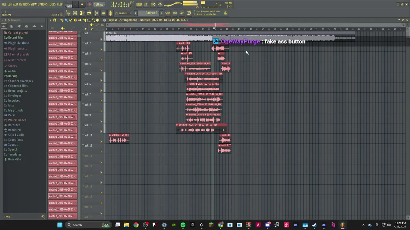This screenshot has width=410, height=230.
Task: Open File Explorer from the taskbar
Action: (127, 225)
